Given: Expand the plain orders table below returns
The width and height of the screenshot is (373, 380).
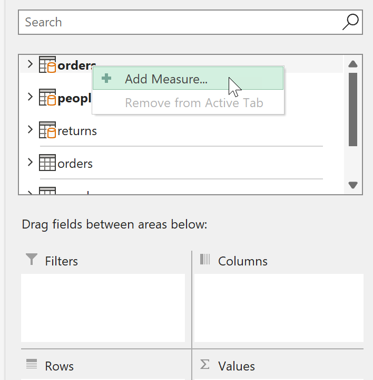Looking at the screenshot, I should tap(30, 163).
